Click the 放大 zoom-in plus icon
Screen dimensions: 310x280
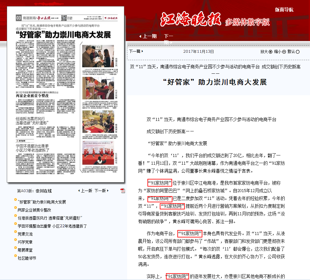pyautogui.click(x=271, y=52)
